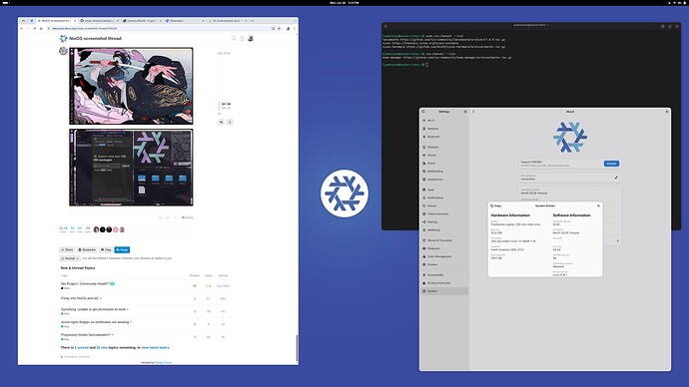
Task: Open Displays settings panel
Action: coord(444,147)
